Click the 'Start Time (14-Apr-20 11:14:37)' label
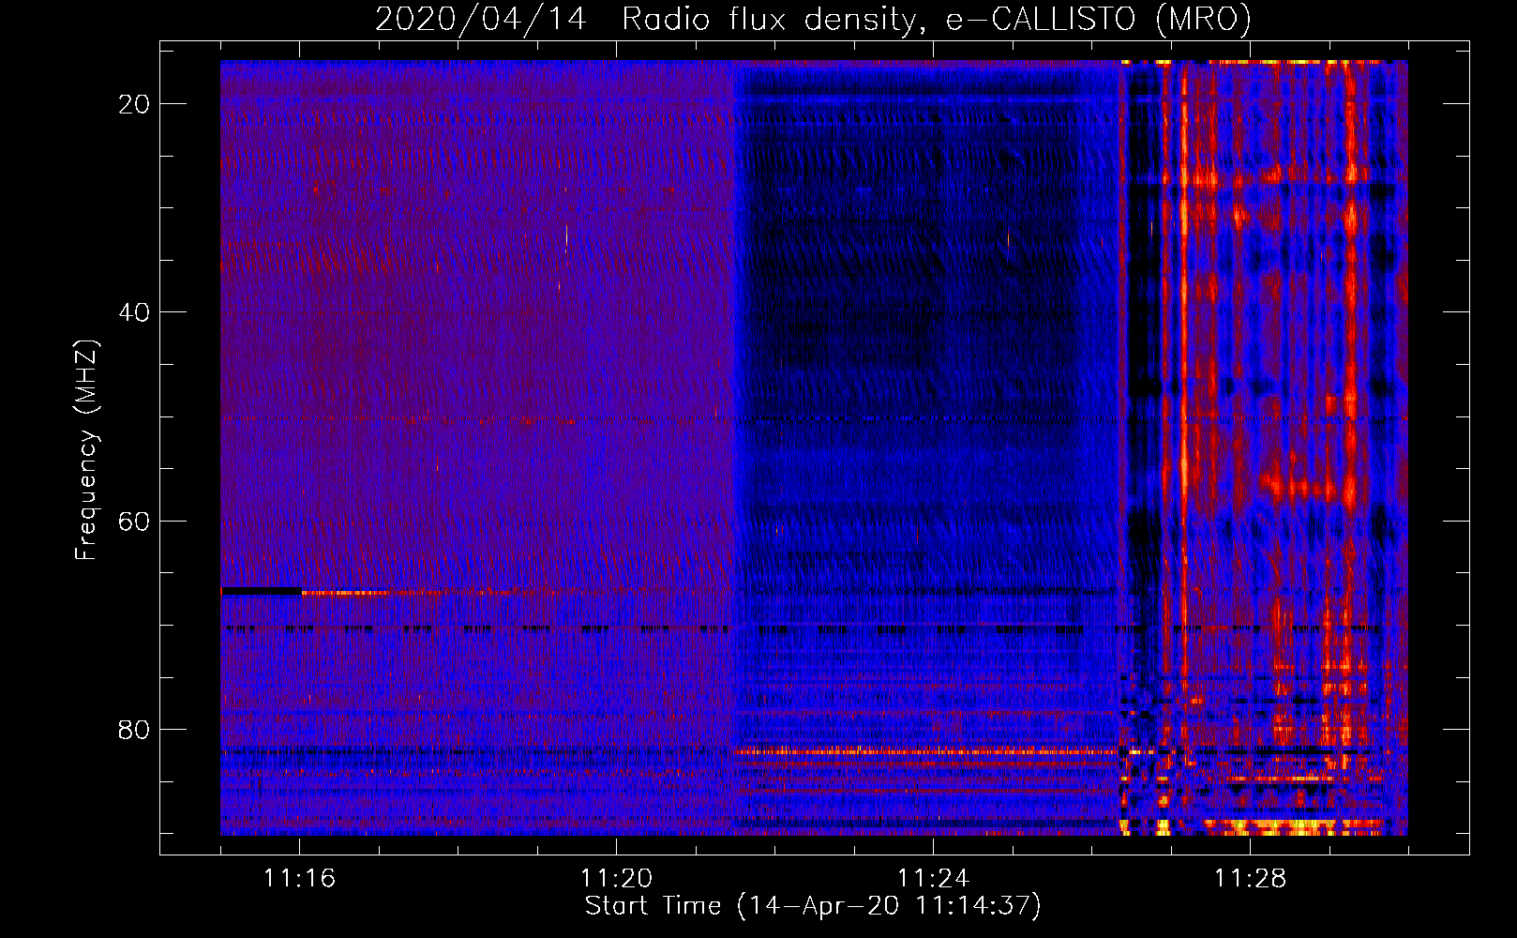 click(x=813, y=906)
